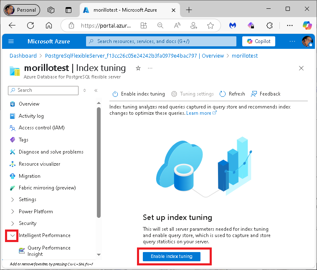This screenshot has height=270, width=317.
Task: Click the zoom out magnifier icon
Action: click(x=160, y=25)
